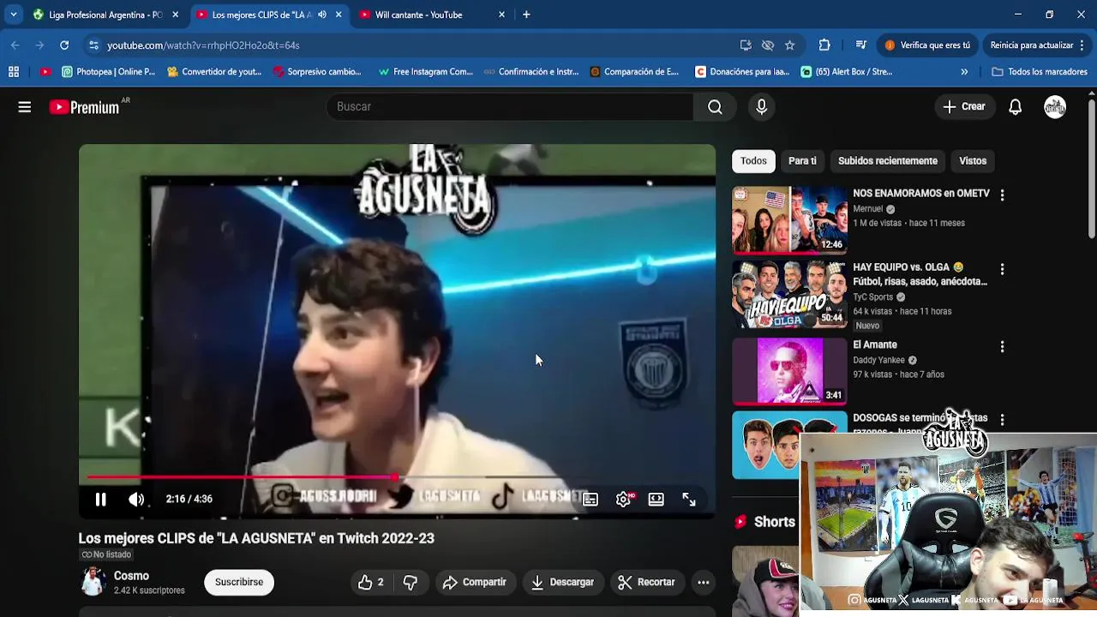Switch player to theater mode

pos(656,500)
